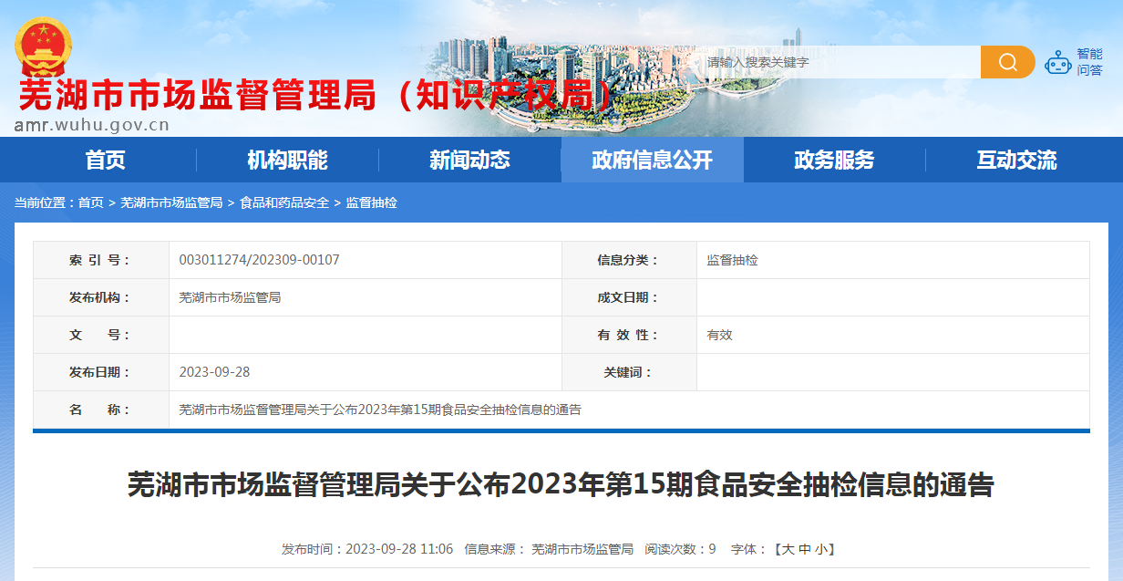Click the 首页 breadcrumb link
Viewport: 1123px width, 581px height.
(90, 202)
